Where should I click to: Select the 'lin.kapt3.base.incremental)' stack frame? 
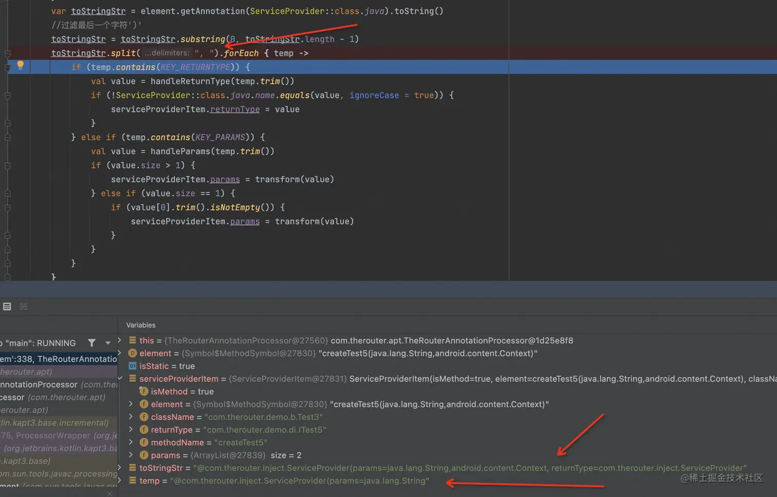pyautogui.click(x=59, y=422)
